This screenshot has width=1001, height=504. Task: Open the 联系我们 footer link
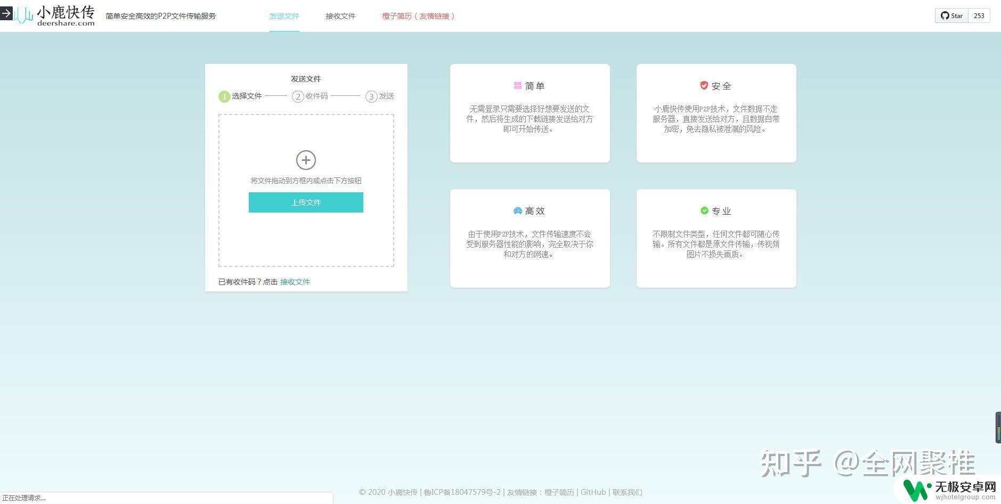[627, 492]
